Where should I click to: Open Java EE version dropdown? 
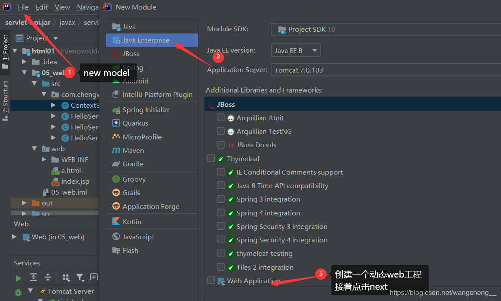pyautogui.click(x=296, y=50)
